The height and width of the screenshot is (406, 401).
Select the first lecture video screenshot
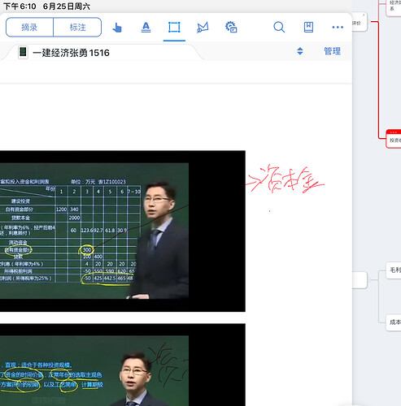pos(123,231)
